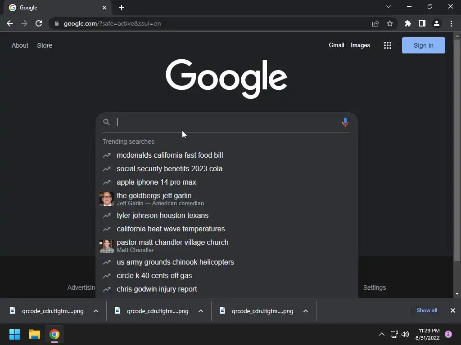This screenshot has width=461, height=345.
Task: Open the Extensions puzzle icon
Action: (x=408, y=23)
